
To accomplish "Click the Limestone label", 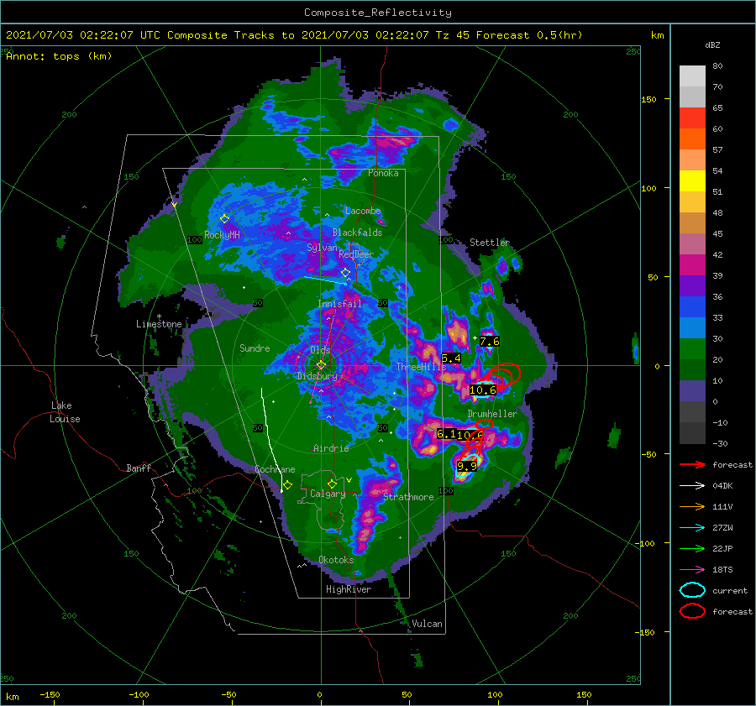I will (159, 324).
